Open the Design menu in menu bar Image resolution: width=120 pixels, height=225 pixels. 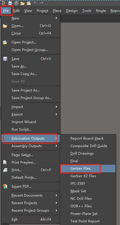(72, 11)
